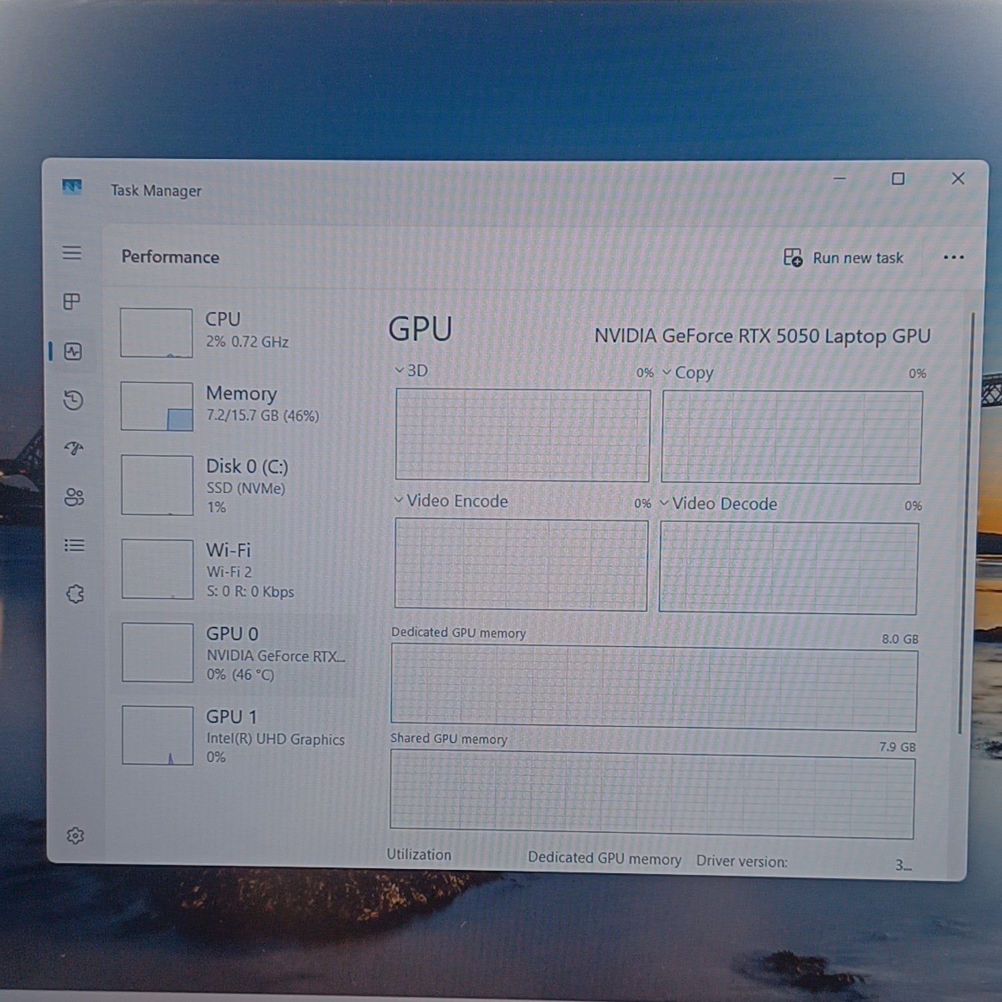The height and width of the screenshot is (1002, 1002).
Task: Open Task Manager settings gear
Action: [75, 836]
